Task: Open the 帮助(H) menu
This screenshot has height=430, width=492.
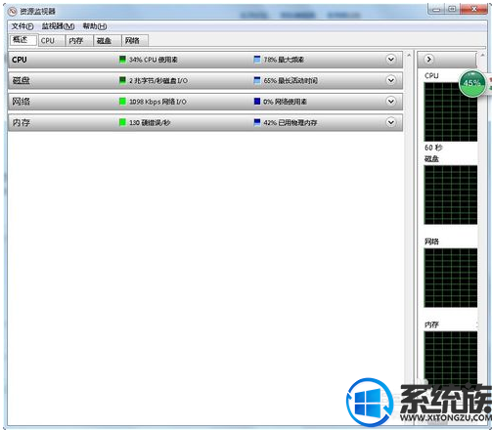Action: click(95, 26)
